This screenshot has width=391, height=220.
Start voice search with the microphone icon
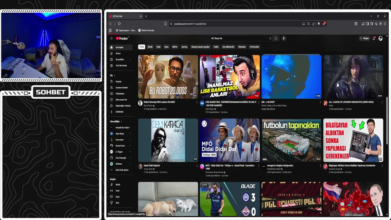[x=283, y=38]
